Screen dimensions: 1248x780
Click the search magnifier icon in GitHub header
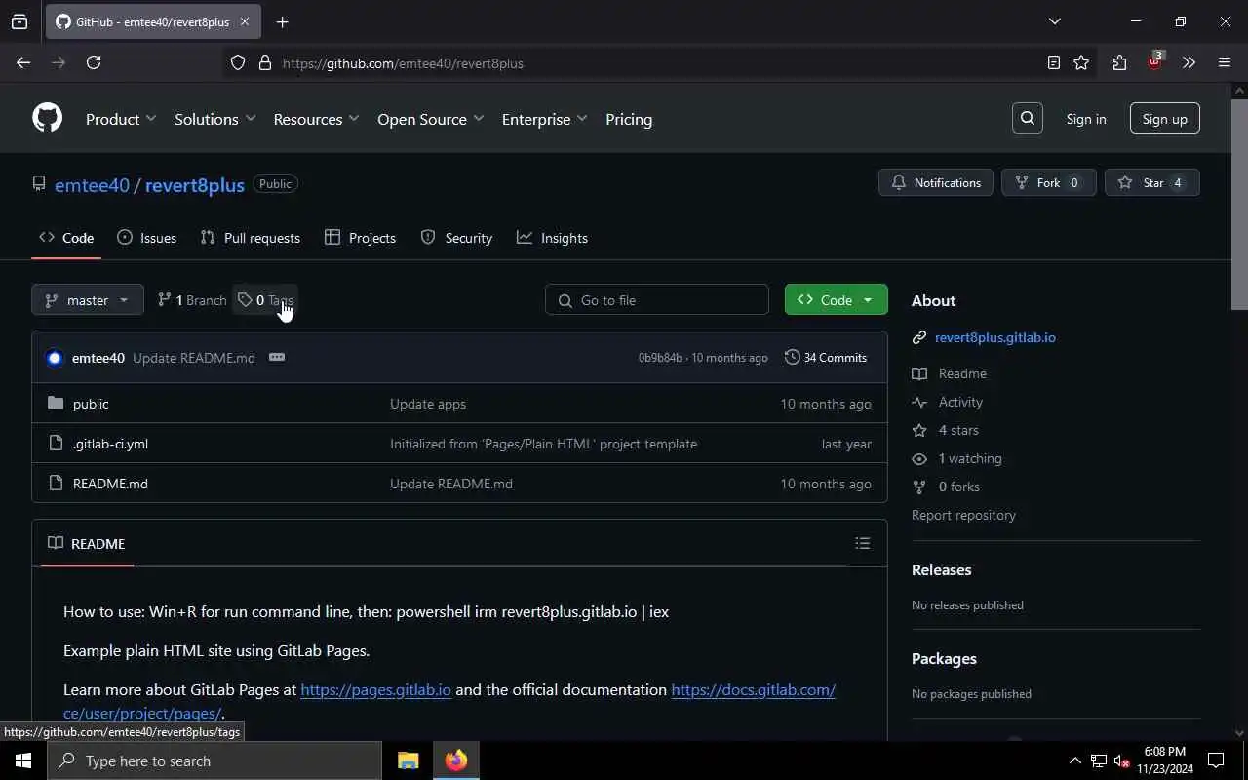pos(1028,118)
